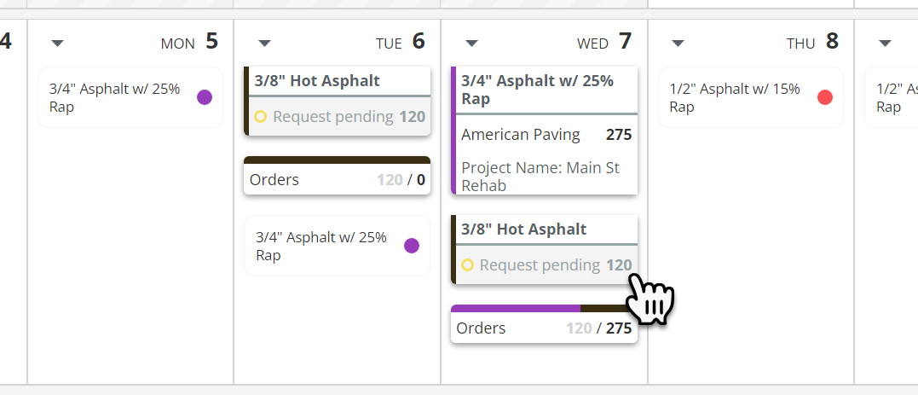Click yellow pending circle on Wednesday request
918x395 pixels.
tap(467, 265)
